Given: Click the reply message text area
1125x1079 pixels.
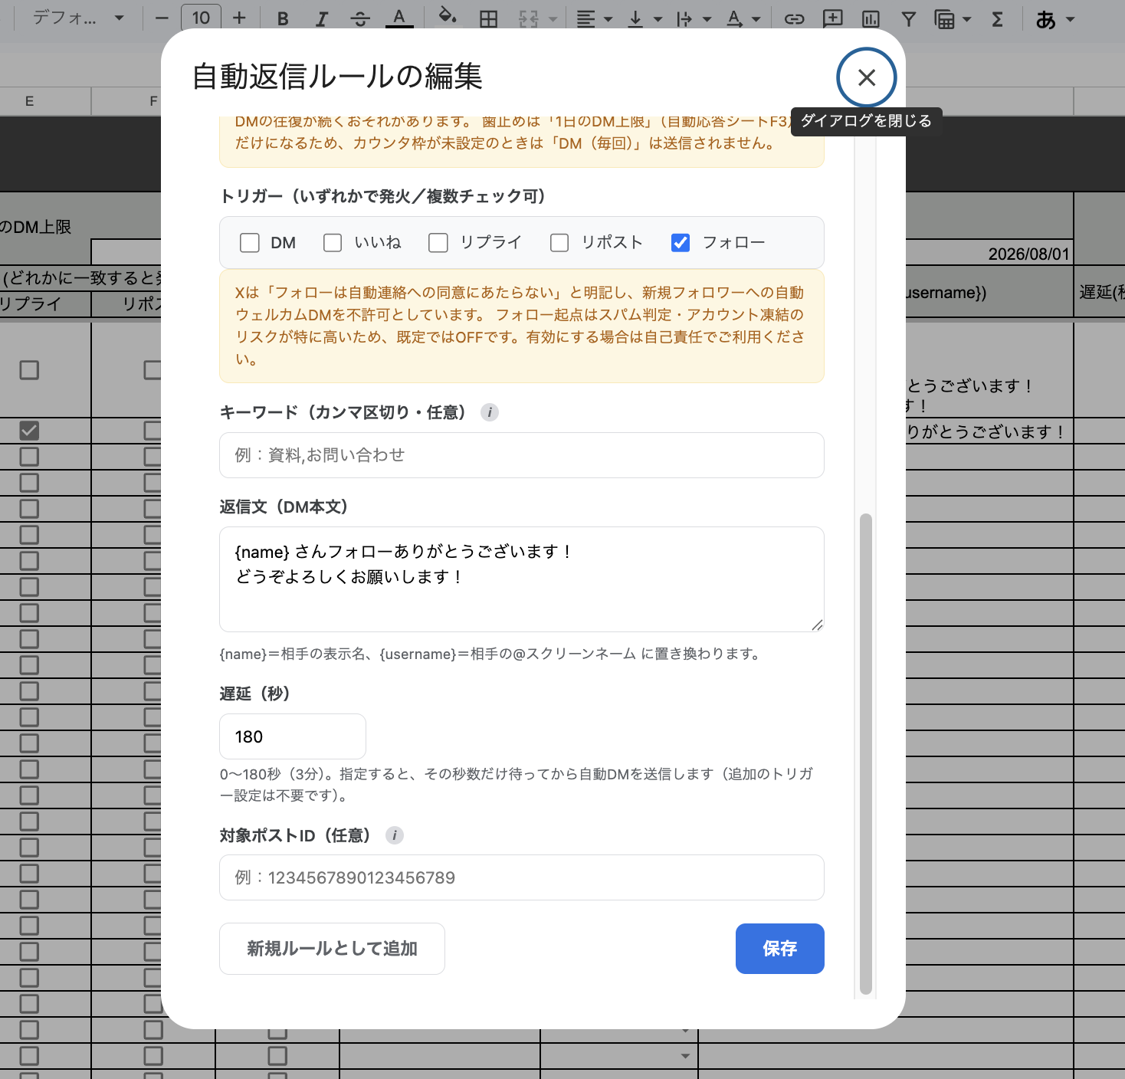Looking at the screenshot, I should 522,579.
